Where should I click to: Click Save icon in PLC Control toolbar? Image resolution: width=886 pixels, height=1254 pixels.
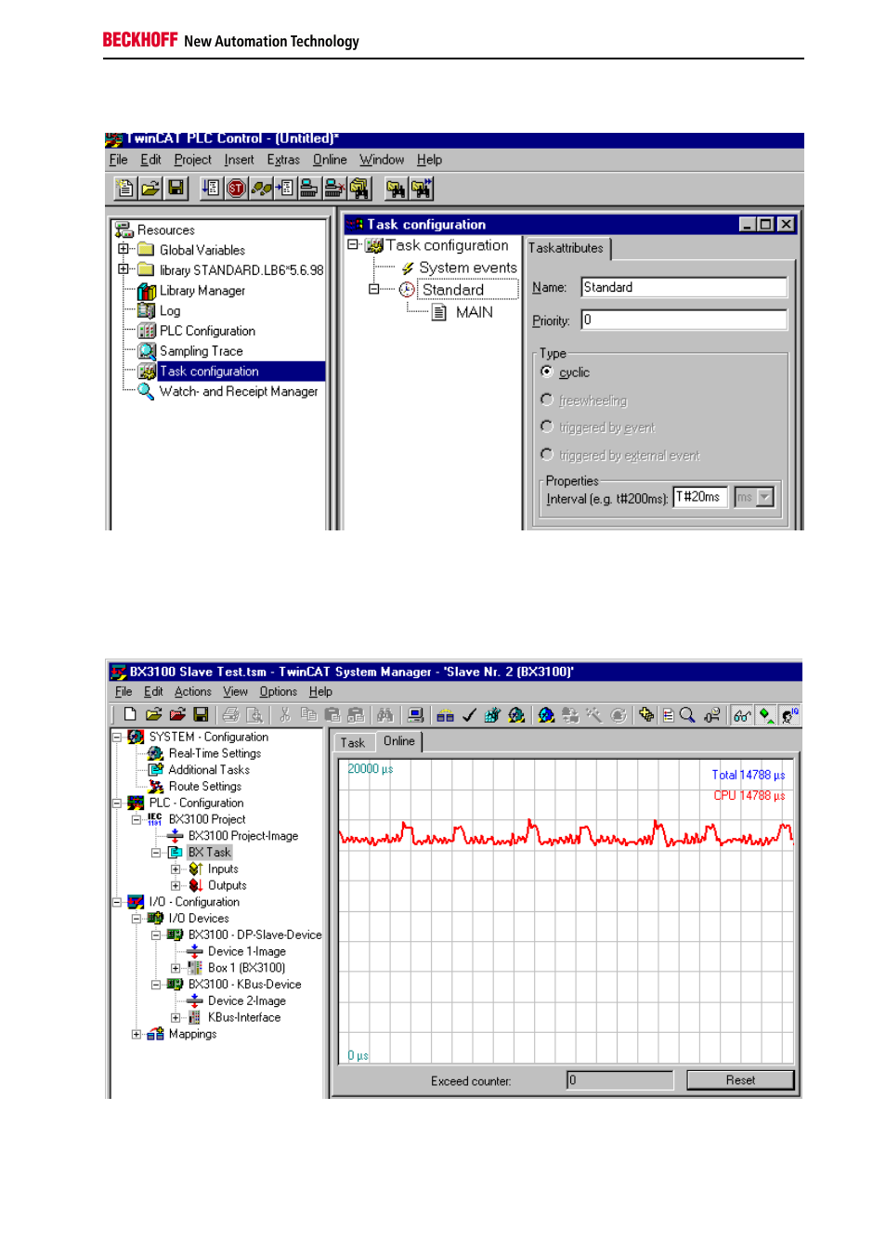click(176, 189)
